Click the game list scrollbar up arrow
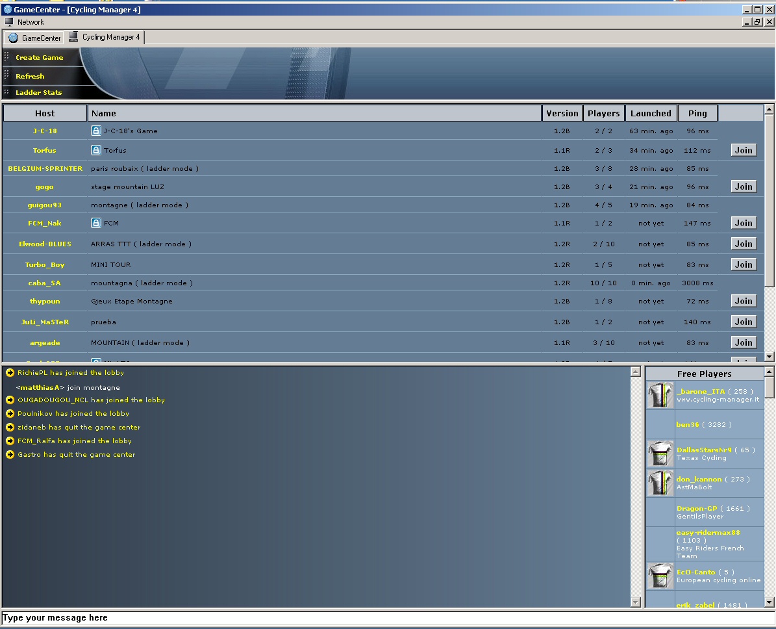This screenshot has height=629, width=776. [x=769, y=109]
